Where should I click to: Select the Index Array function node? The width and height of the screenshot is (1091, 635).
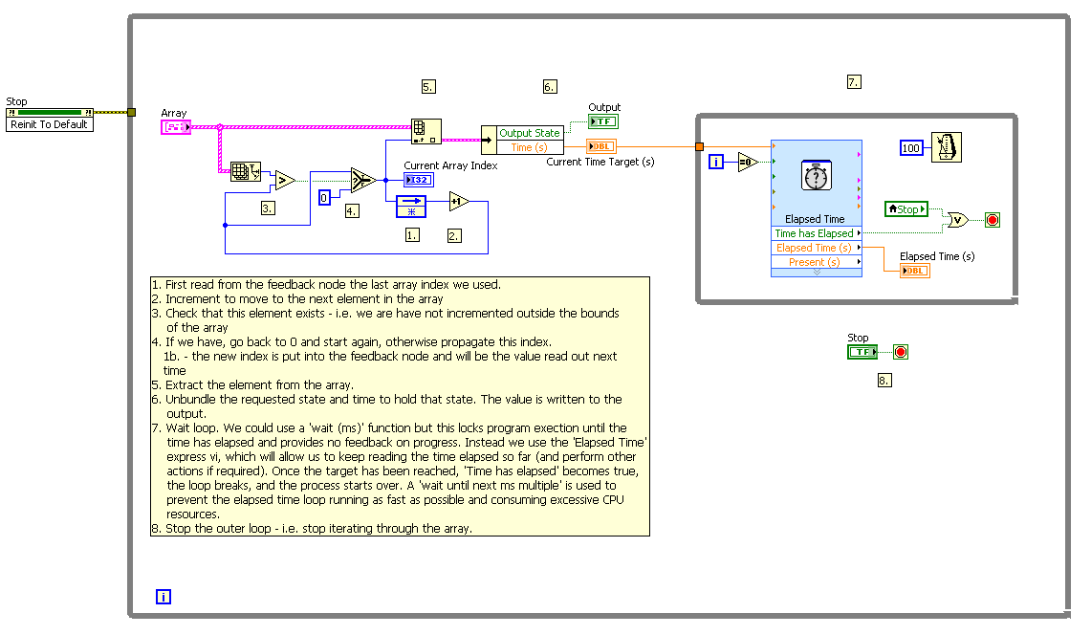(425, 131)
